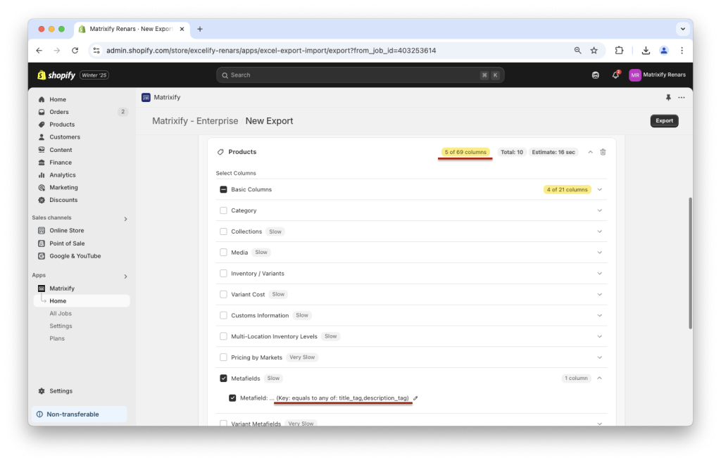The height and width of the screenshot is (463, 721).
Task: Deselect the Metafield title_tag checkbox
Action: [232, 398]
